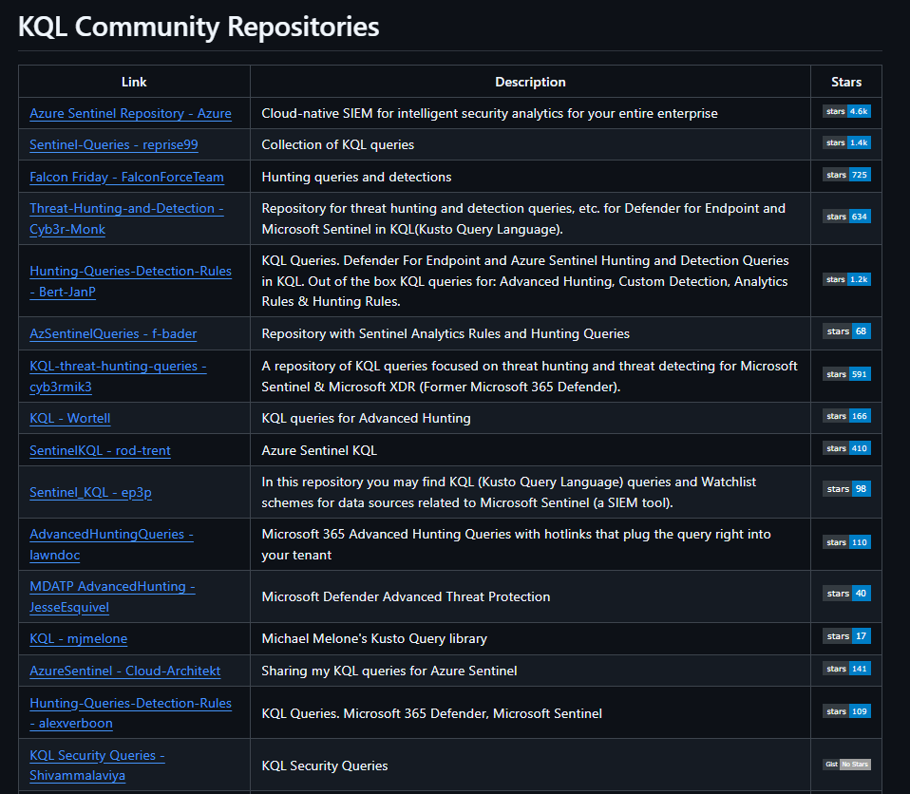Select 'Repository for threat hunting and detection queries' text

[523, 218]
